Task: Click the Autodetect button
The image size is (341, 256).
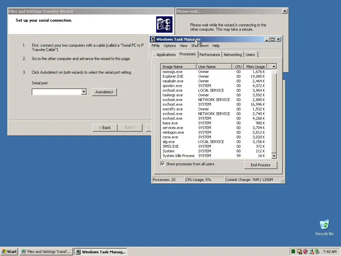Action: pyautogui.click(x=104, y=92)
